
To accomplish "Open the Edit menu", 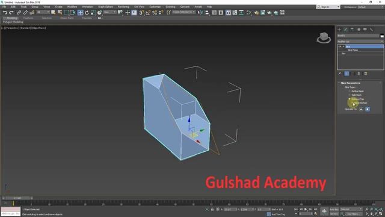I will (13, 7).
